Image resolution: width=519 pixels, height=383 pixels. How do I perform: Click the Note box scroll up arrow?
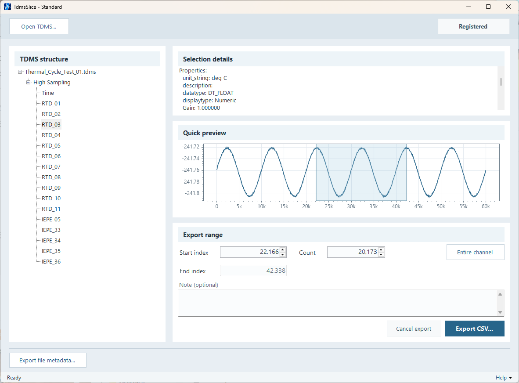coord(500,294)
